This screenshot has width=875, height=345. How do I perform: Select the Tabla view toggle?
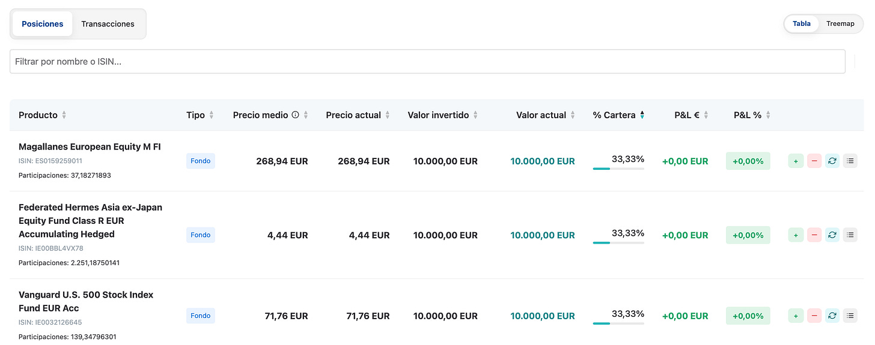click(x=802, y=24)
